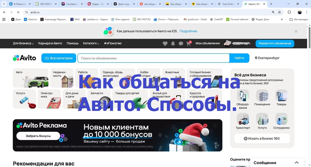The image size is (311, 167).
Task: Click the Поиск по объявлениям search field
Action: 153,58
